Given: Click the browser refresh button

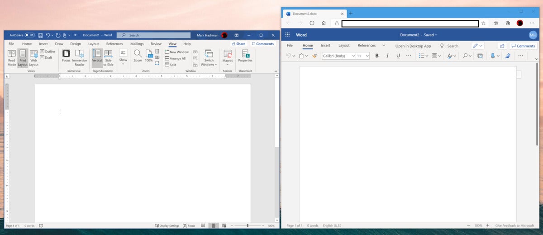Looking at the screenshot, I should 312,23.
